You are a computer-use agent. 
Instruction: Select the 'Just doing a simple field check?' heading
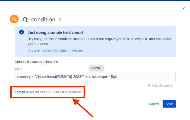click(56, 32)
